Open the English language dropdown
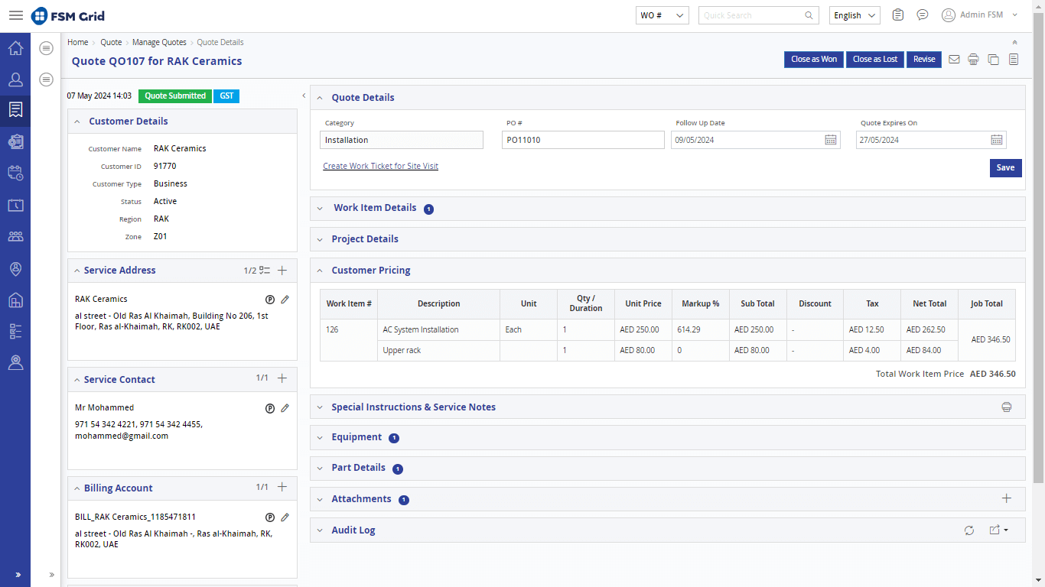Screen dimensions: 1045x587 point(855,15)
